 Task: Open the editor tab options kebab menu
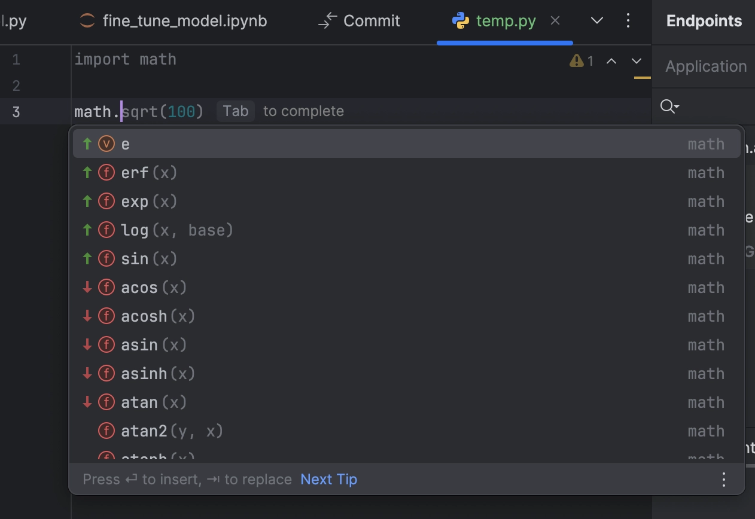point(628,20)
